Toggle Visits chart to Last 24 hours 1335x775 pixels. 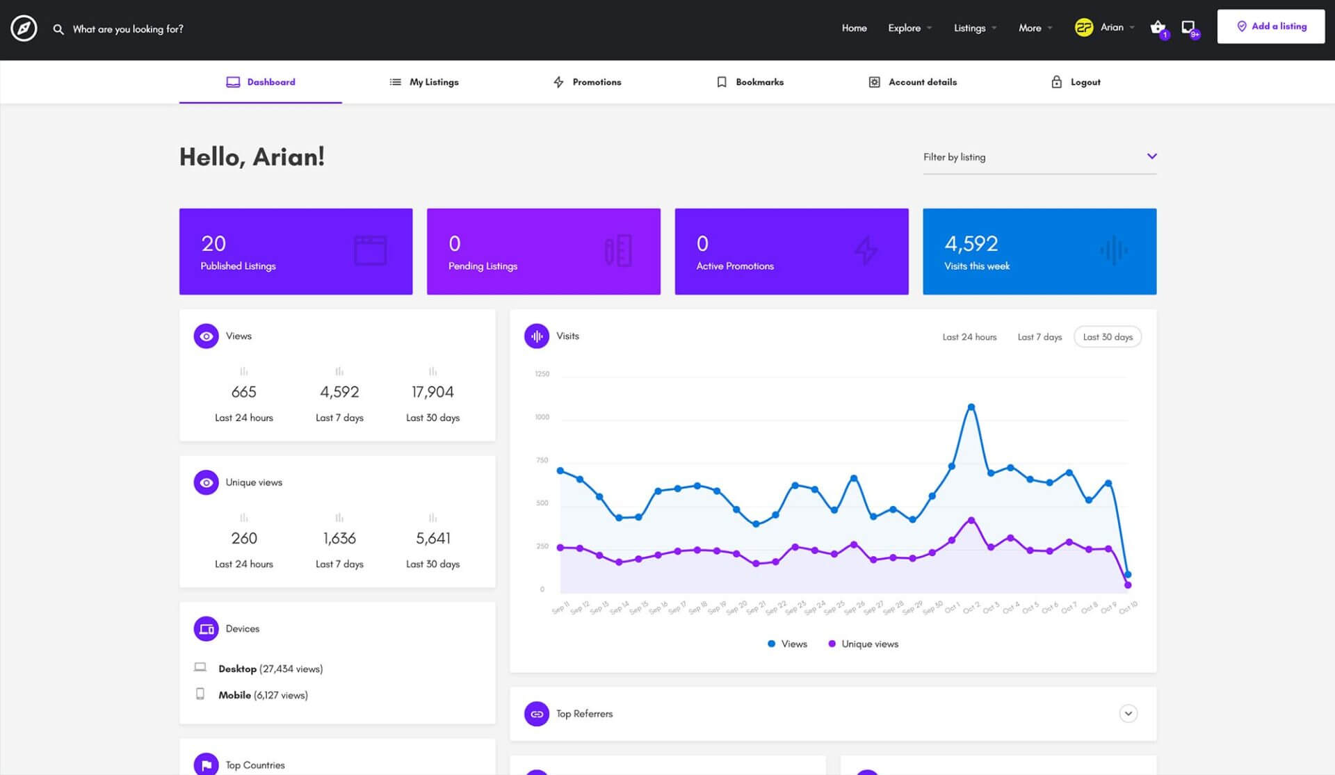point(969,336)
